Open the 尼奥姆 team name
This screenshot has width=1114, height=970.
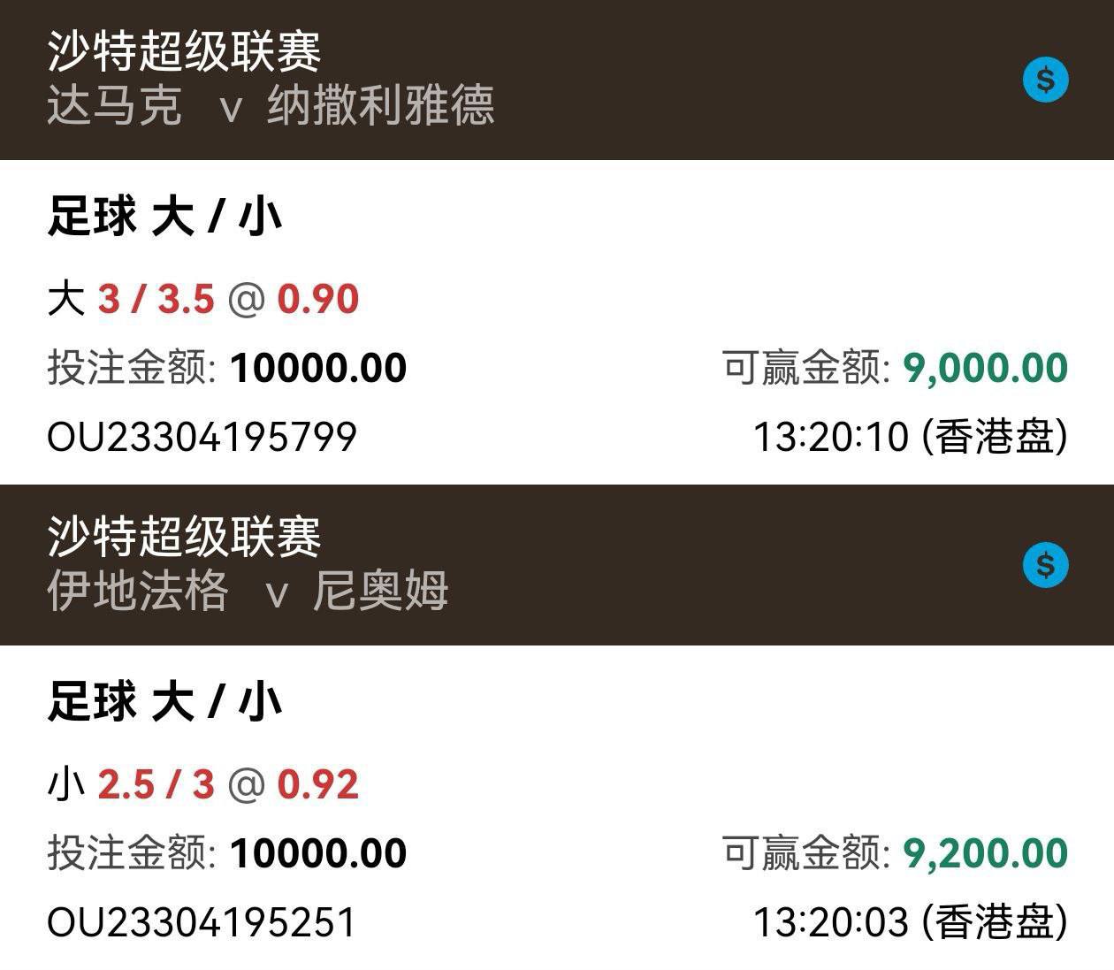[x=380, y=591]
